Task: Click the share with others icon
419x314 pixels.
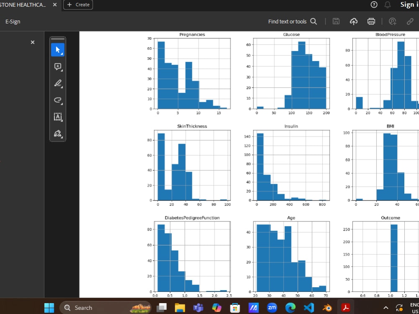Action: coord(392,22)
